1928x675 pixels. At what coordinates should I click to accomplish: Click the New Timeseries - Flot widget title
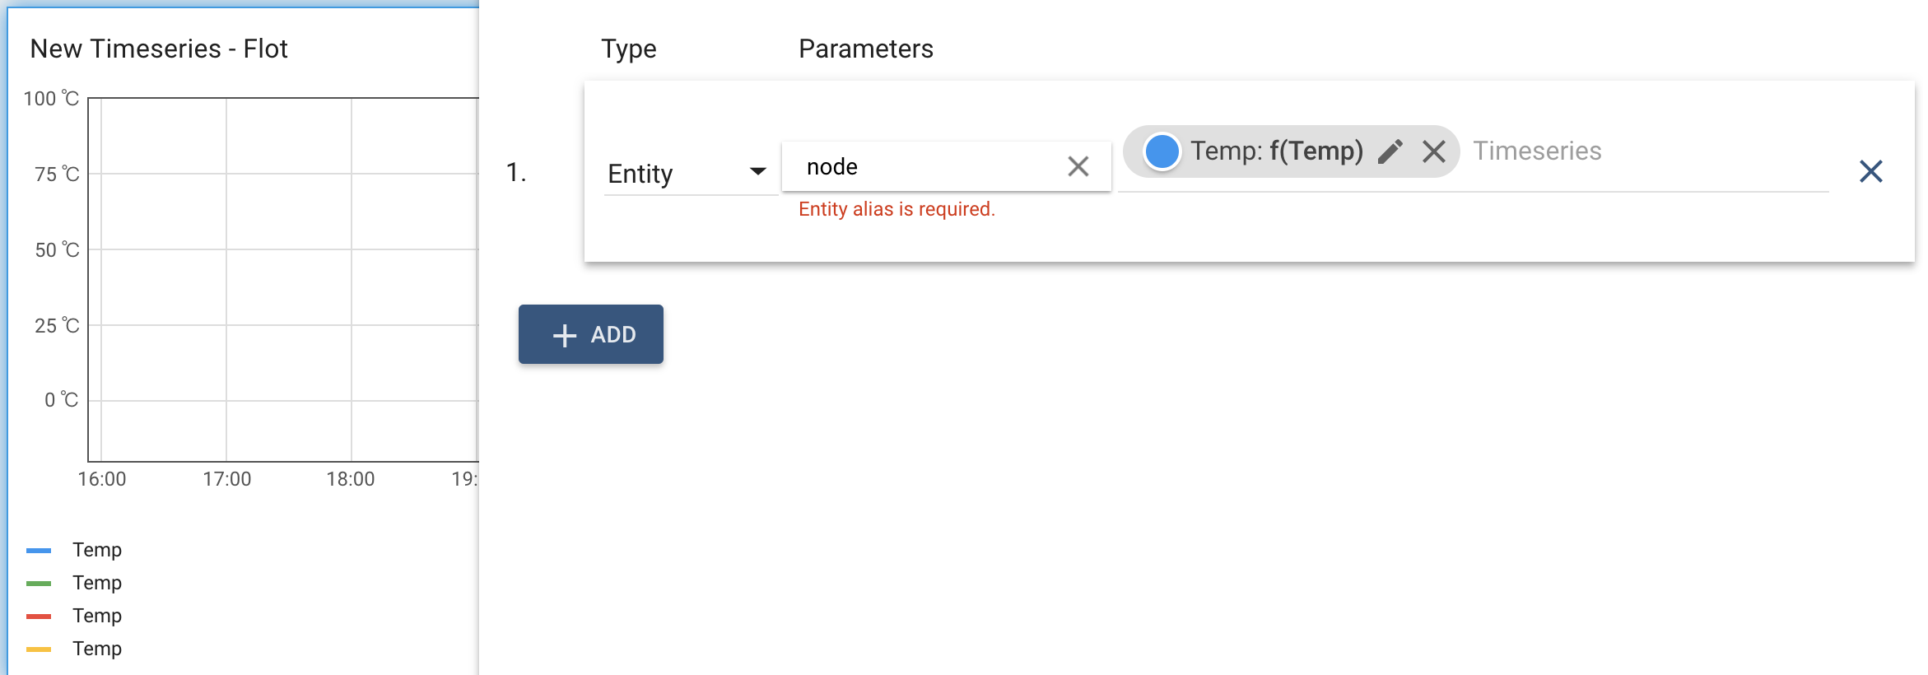(x=159, y=49)
